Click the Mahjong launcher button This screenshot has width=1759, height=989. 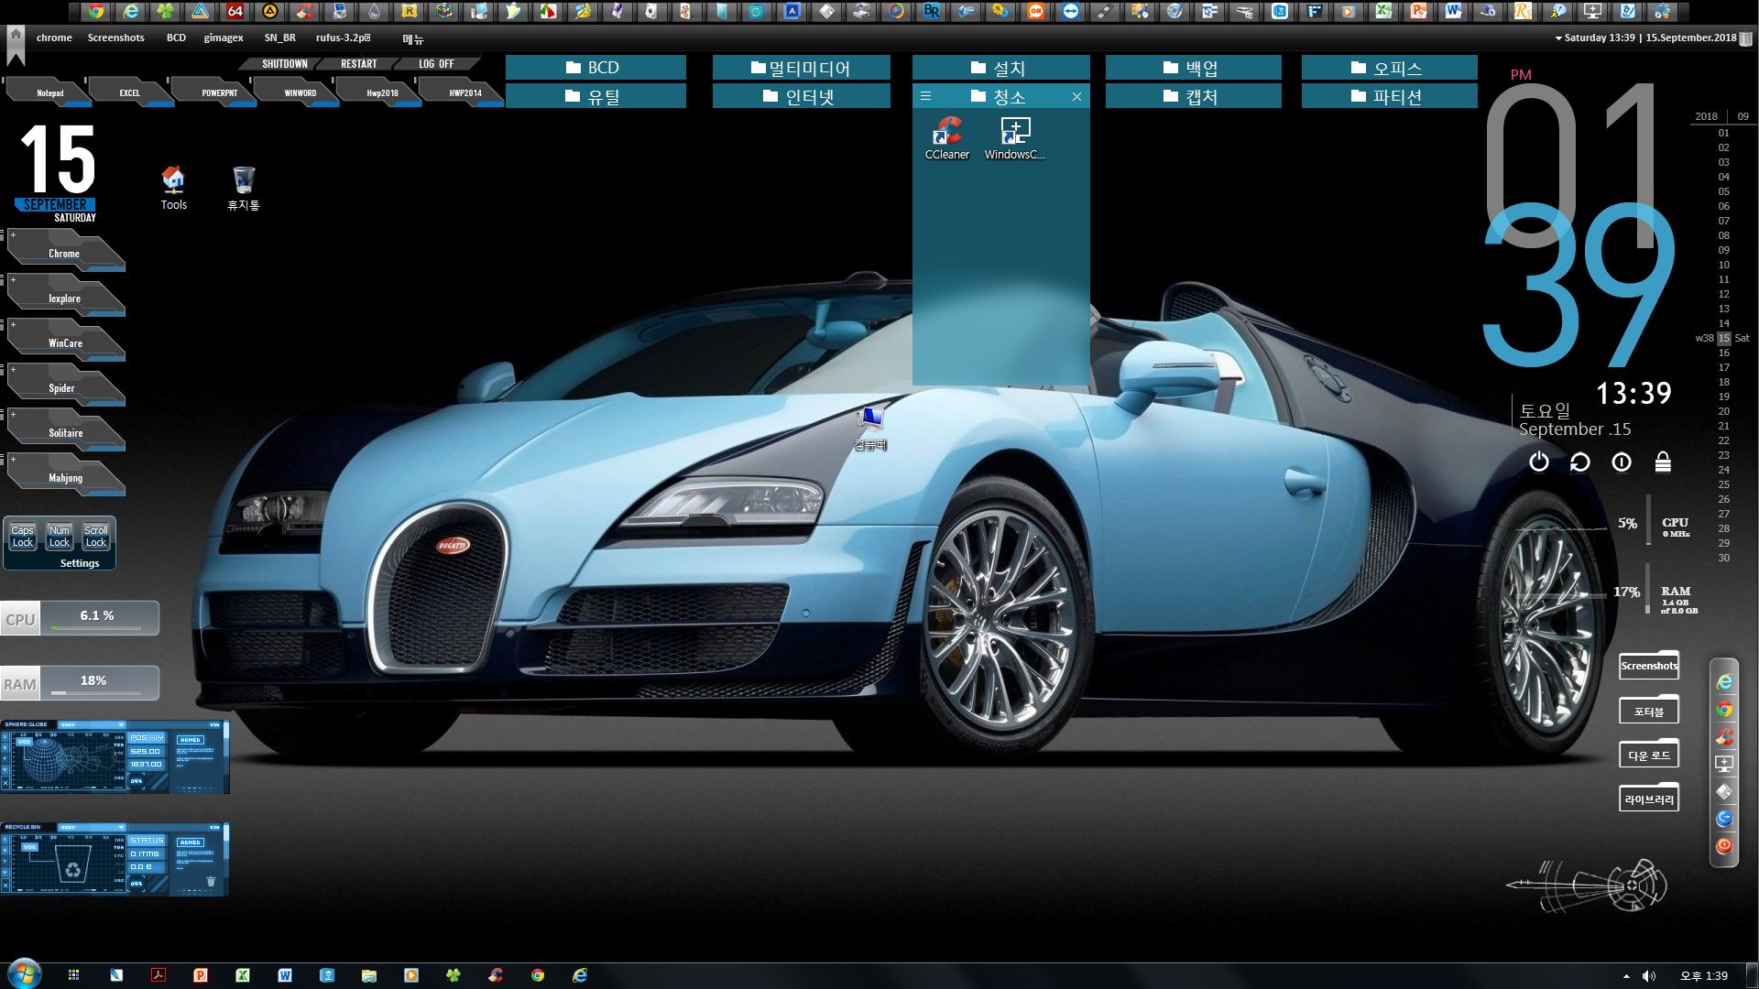click(x=66, y=476)
